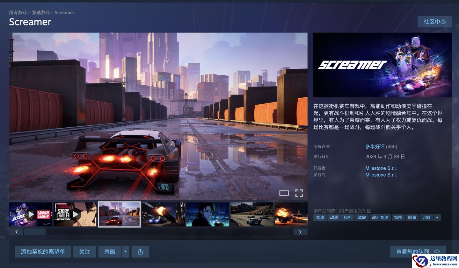The image size is (459, 268).
Task: Select the dirt-track cars screenshot thumbnail
Action: click(252, 215)
